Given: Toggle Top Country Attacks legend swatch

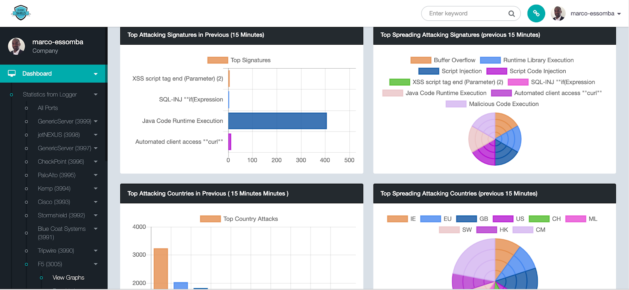Looking at the screenshot, I should click(x=210, y=219).
